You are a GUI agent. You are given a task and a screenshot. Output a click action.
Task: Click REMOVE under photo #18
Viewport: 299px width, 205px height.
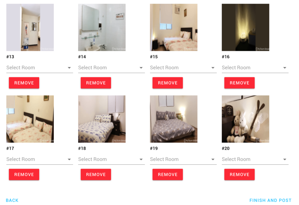(x=96, y=174)
